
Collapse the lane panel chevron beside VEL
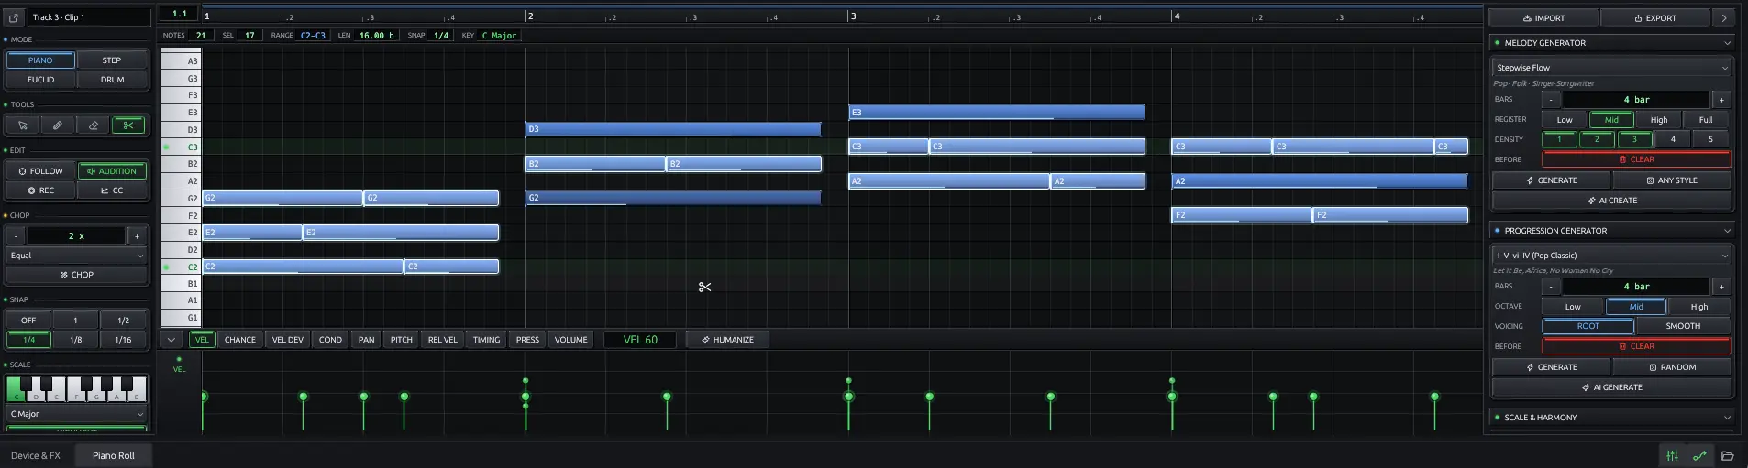tap(171, 340)
